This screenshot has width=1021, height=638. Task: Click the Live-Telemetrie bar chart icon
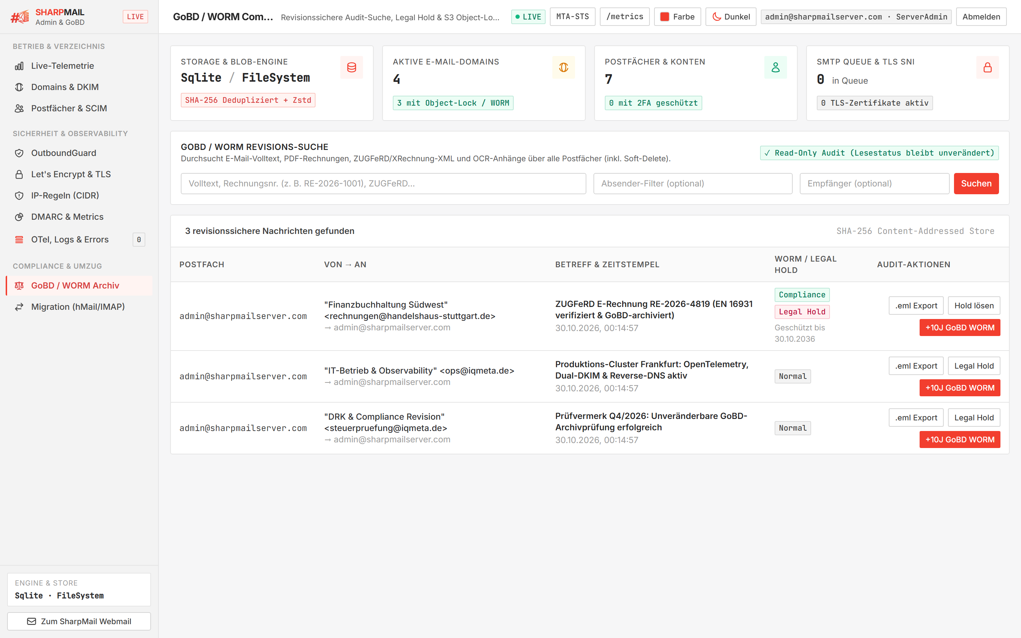point(19,66)
